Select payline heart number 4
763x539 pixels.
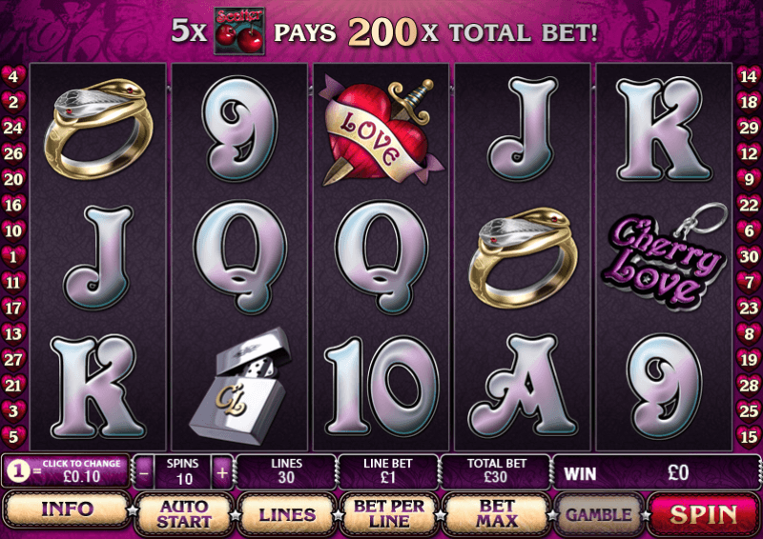tap(13, 76)
